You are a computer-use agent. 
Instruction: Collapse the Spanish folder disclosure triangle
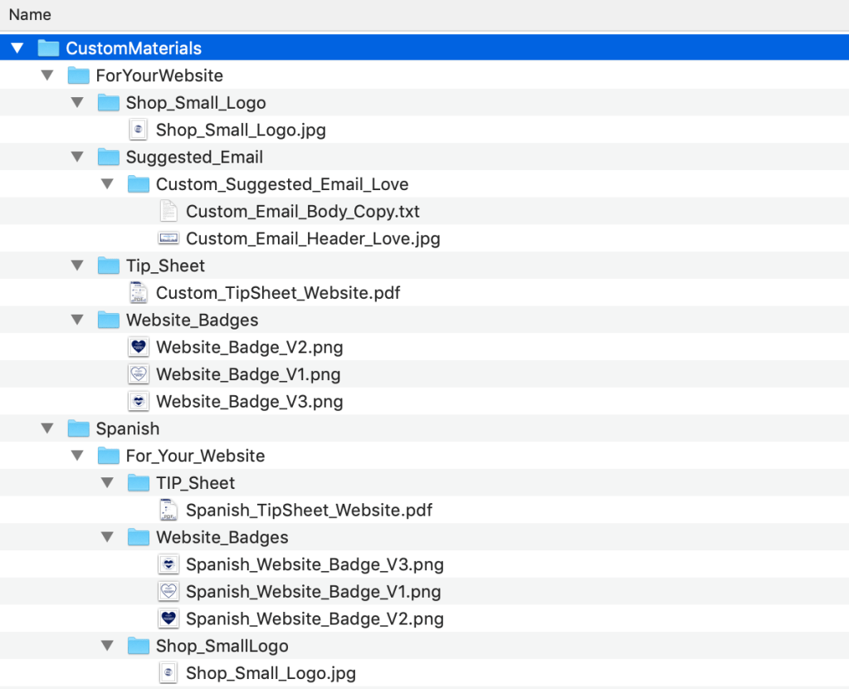point(48,428)
